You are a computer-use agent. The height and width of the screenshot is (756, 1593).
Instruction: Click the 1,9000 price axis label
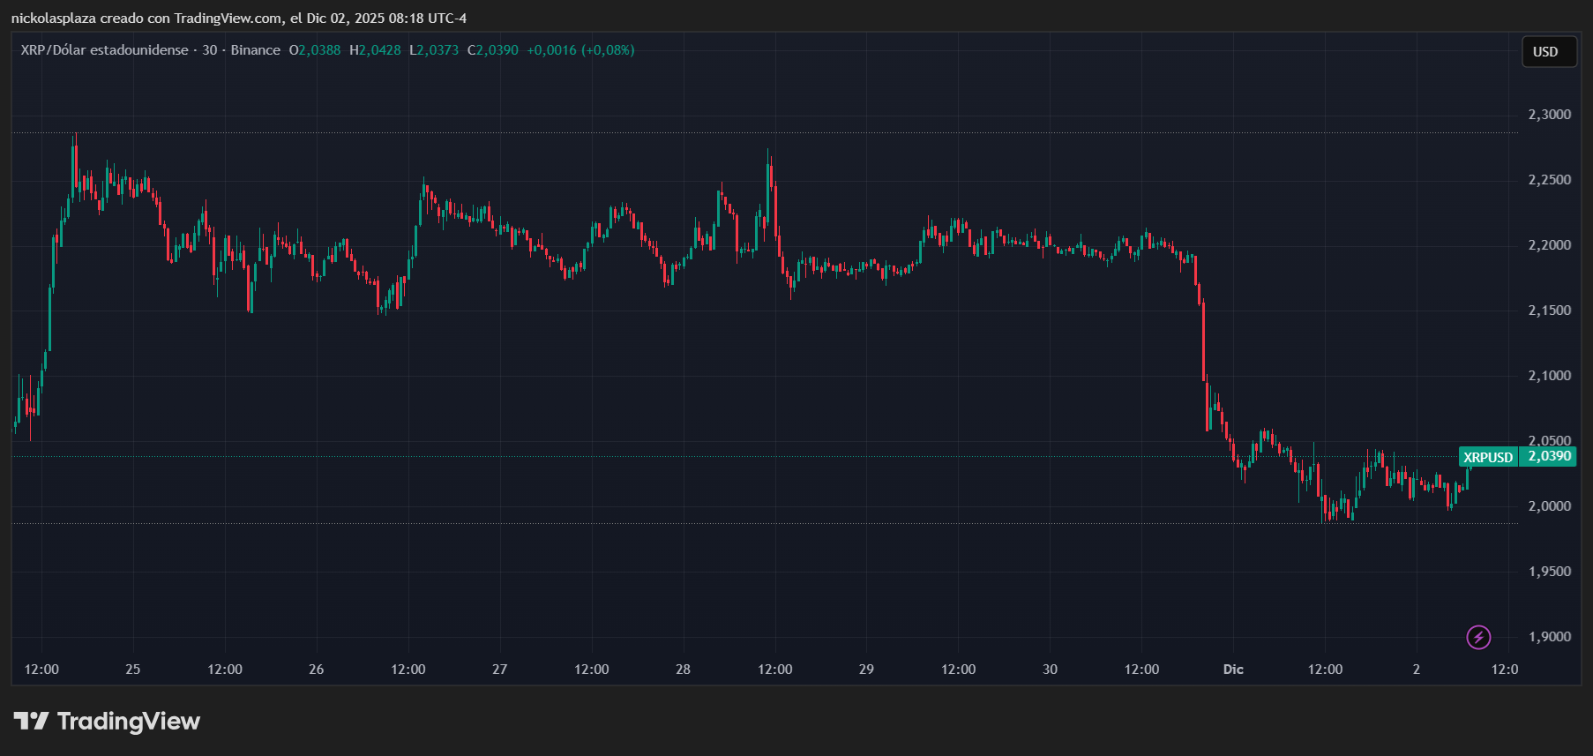[1549, 637]
